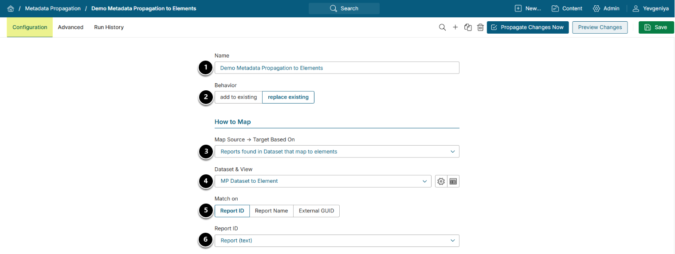The width and height of the screenshot is (675, 254).
Task: Open dataset settings gear icon
Action: click(441, 181)
